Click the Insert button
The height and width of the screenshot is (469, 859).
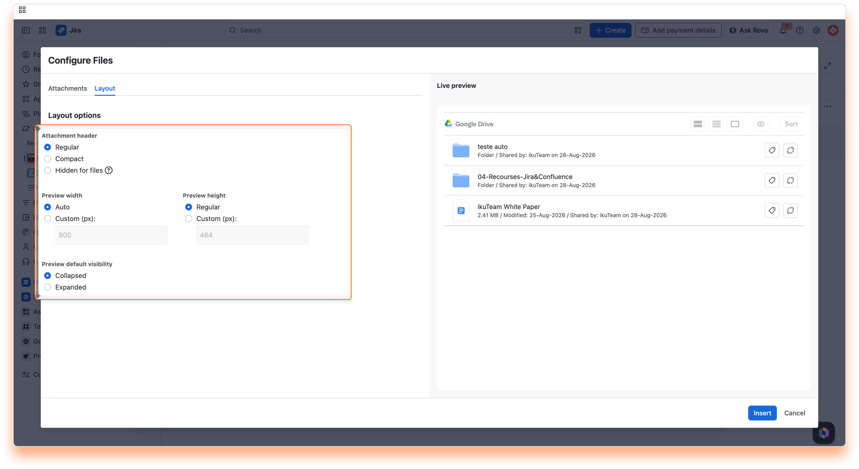pyautogui.click(x=762, y=413)
